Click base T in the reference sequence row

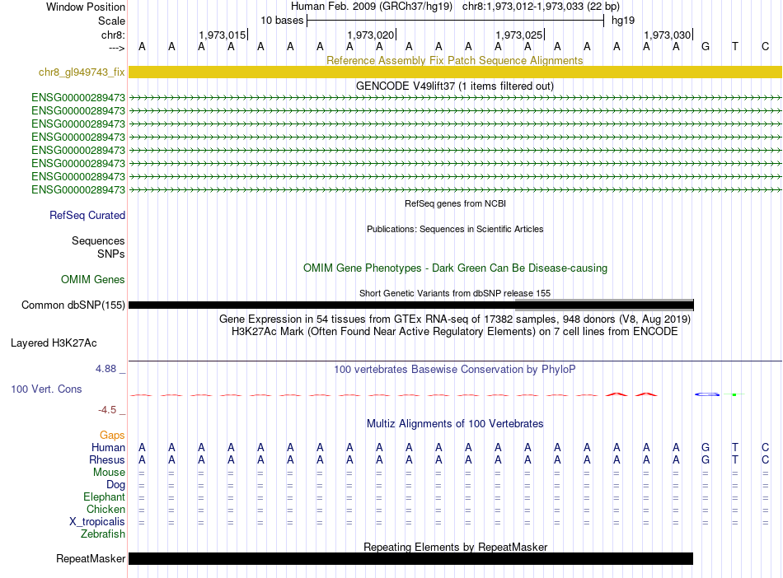(x=735, y=47)
